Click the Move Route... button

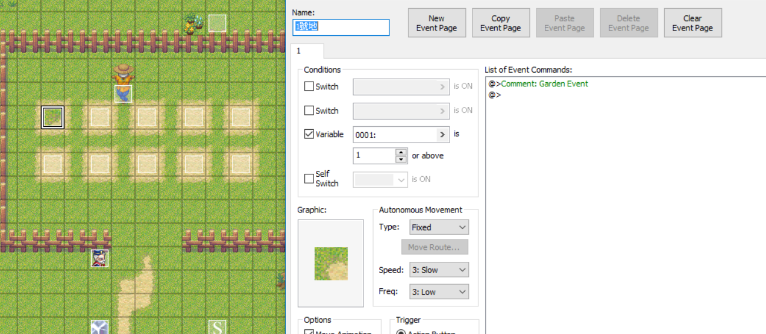point(435,247)
